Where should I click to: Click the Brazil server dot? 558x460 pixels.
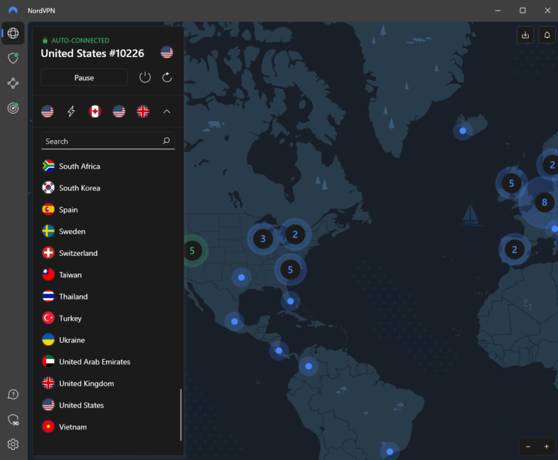tap(390, 452)
